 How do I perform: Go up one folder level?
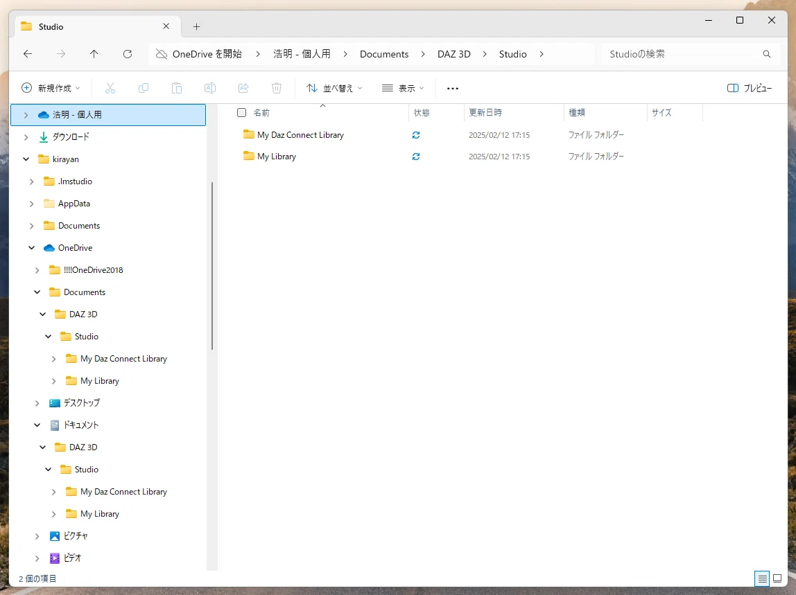tap(94, 54)
